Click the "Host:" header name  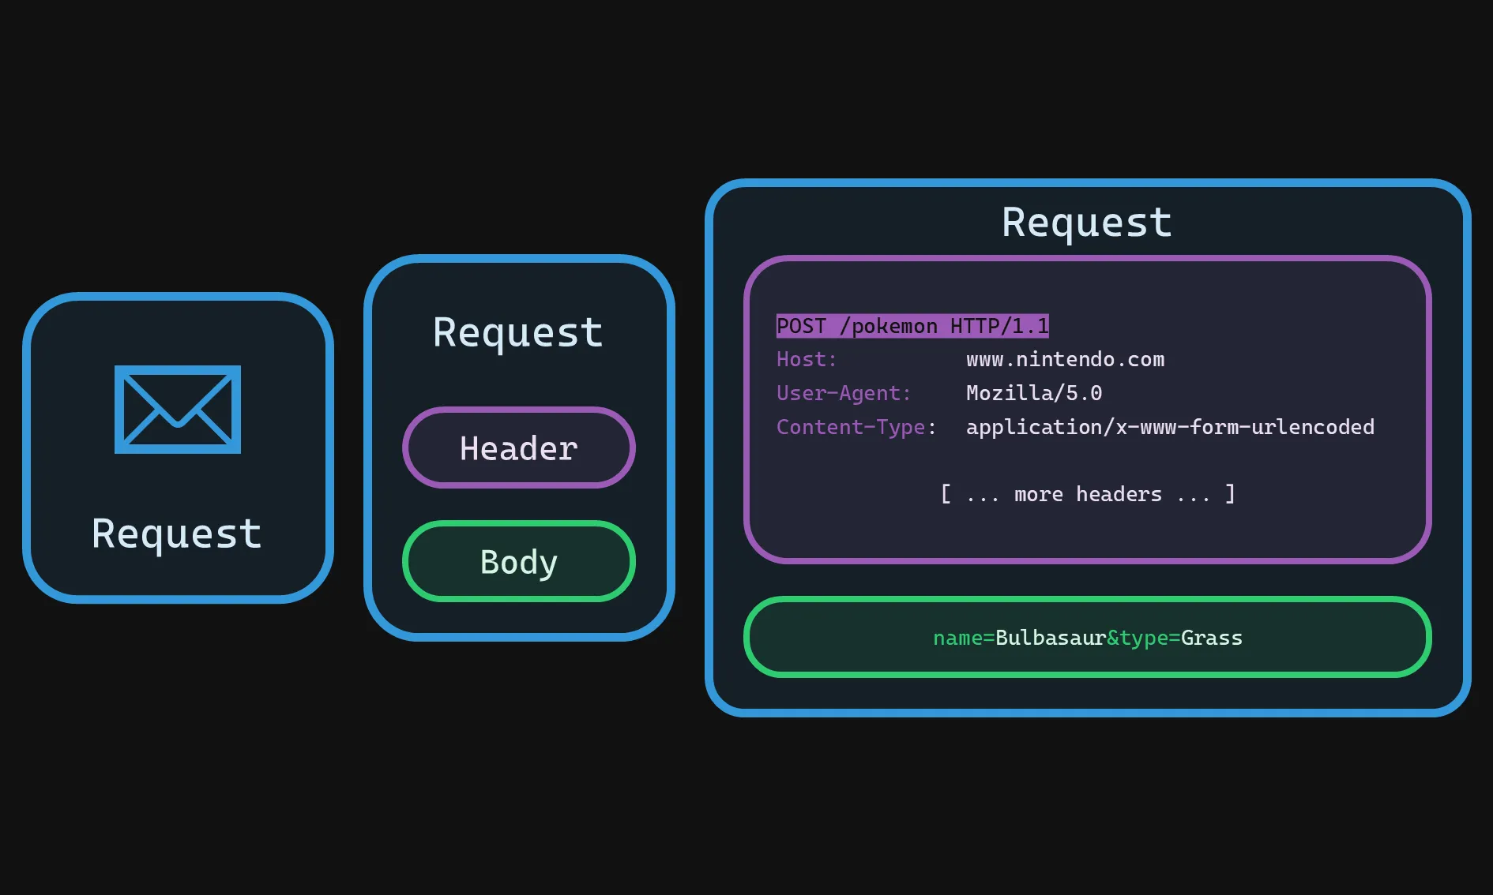pos(807,360)
